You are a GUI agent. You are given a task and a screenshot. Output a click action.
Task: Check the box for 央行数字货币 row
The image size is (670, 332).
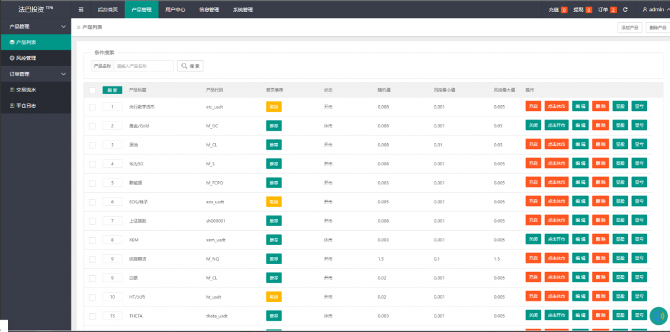(92, 107)
